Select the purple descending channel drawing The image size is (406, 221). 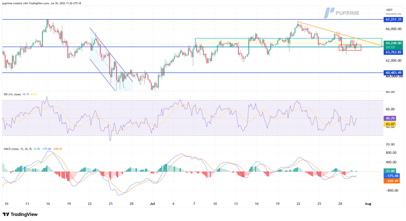(x=111, y=59)
